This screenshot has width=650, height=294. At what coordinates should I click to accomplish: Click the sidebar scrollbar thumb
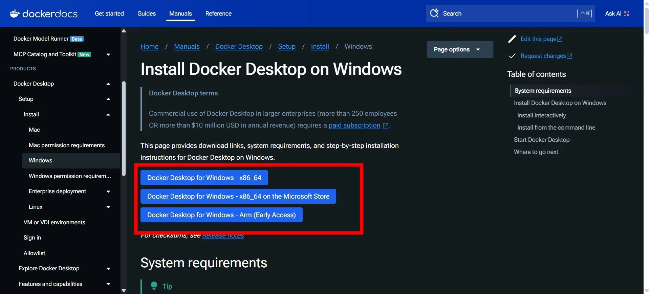pos(124,129)
